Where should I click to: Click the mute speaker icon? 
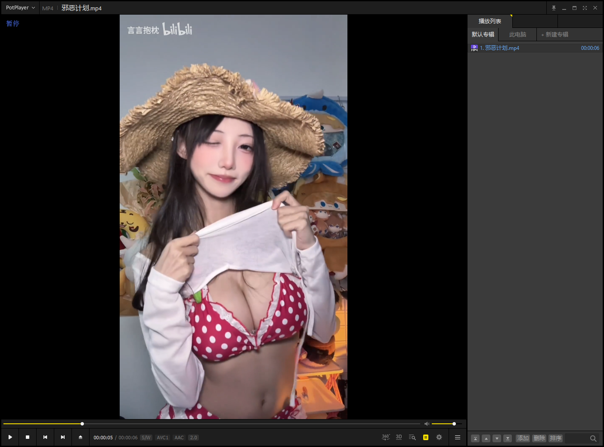pyautogui.click(x=427, y=424)
